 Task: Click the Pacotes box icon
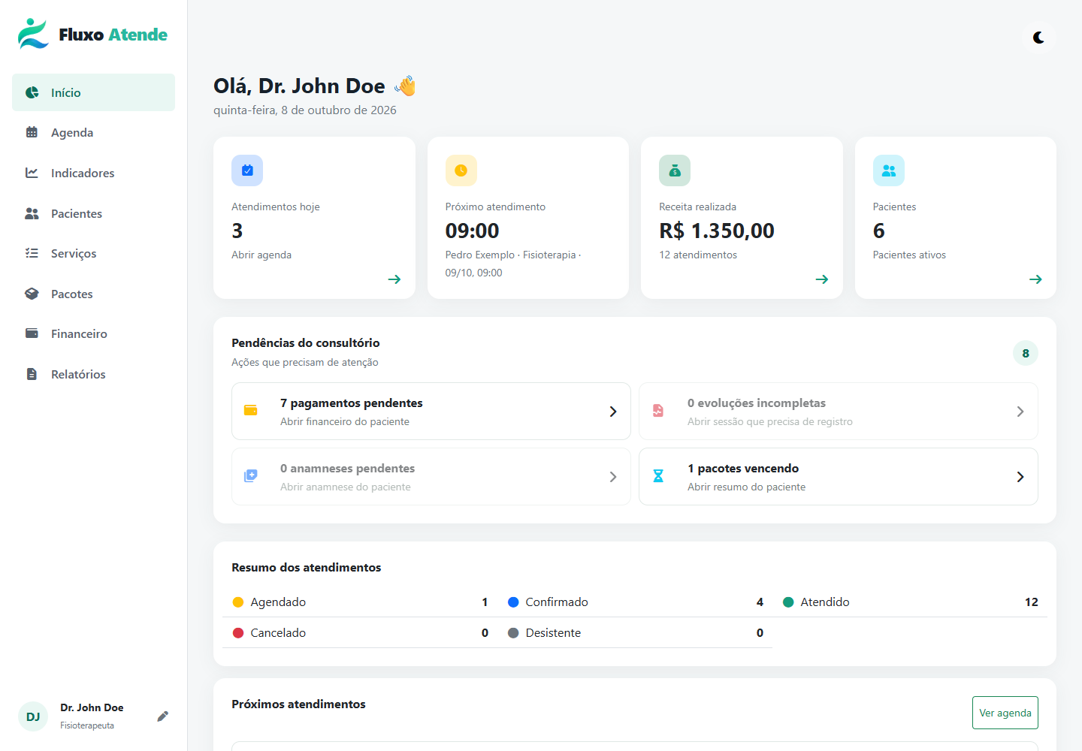pos(32,294)
